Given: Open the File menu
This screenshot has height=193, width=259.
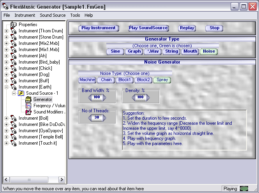Looking at the screenshot, I should [x=7, y=15].
